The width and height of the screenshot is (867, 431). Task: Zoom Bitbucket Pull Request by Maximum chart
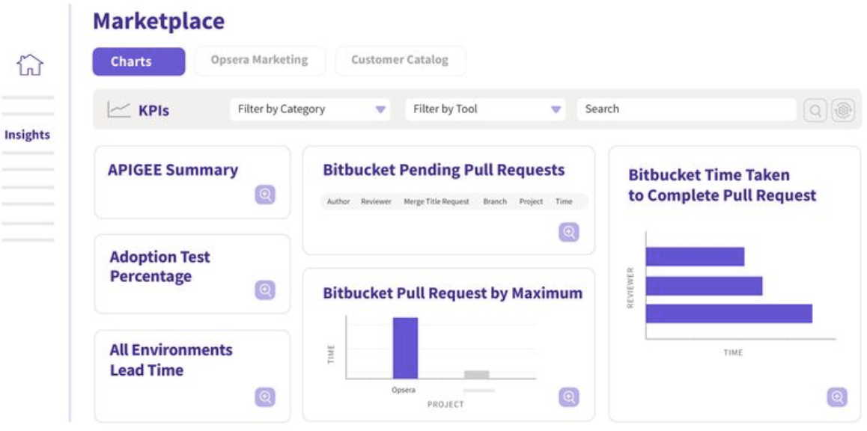[x=569, y=397]
